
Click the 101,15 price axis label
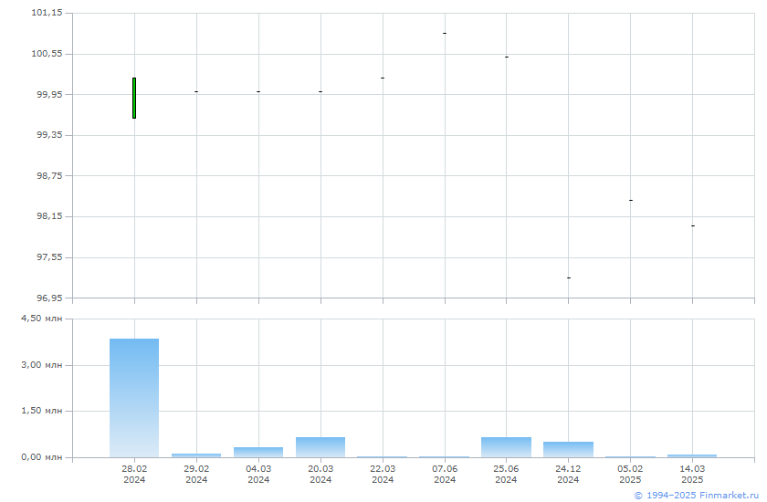tap(47, 12)
